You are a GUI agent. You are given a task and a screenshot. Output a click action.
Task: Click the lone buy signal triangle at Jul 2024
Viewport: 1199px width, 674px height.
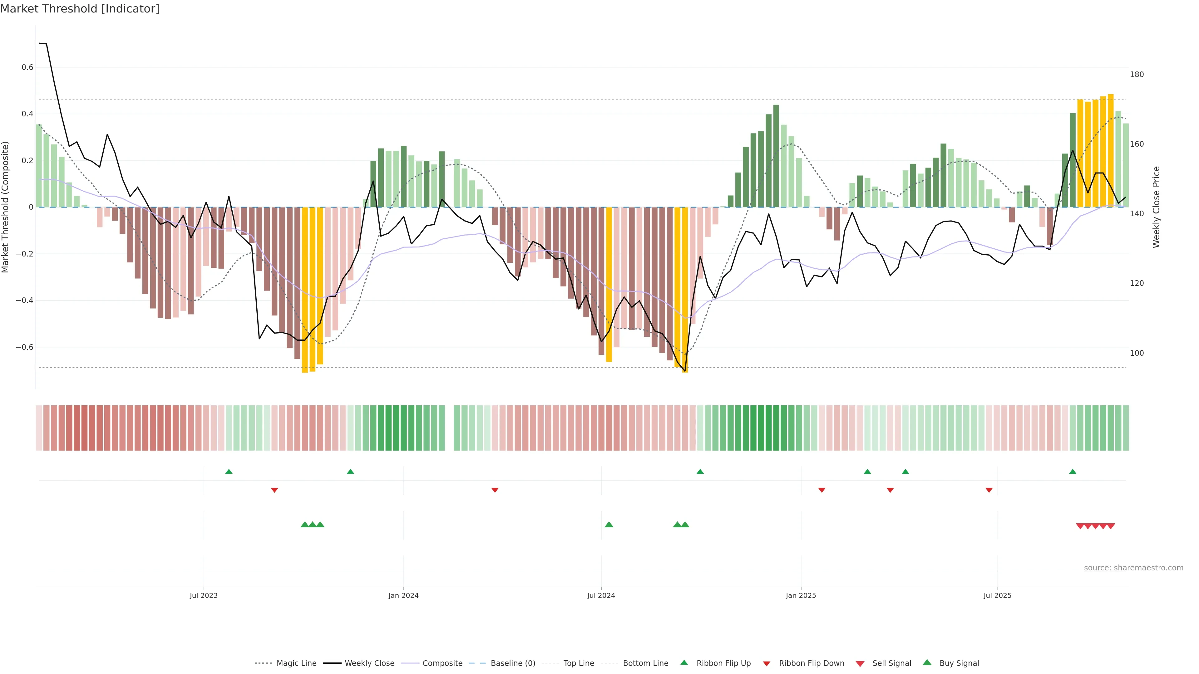[x=608, y=525]
